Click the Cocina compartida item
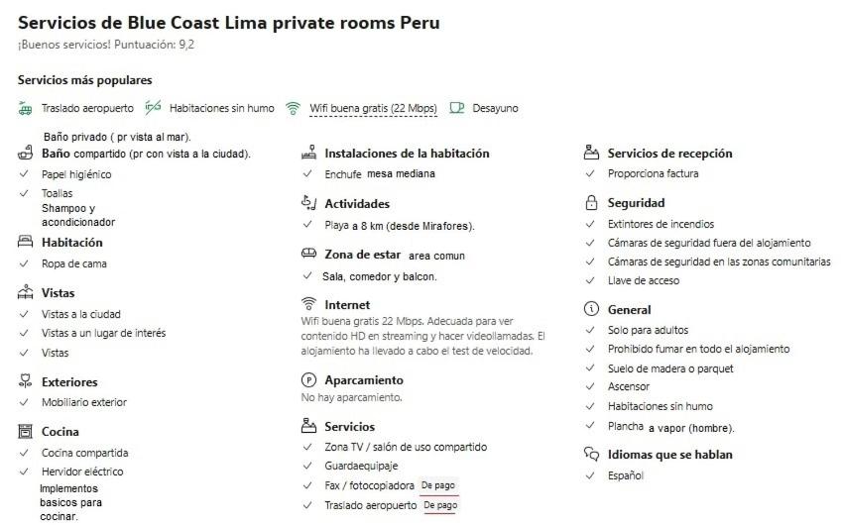This screenshot has width=841, height=525. pyautogui.click(x=84, y=453)
